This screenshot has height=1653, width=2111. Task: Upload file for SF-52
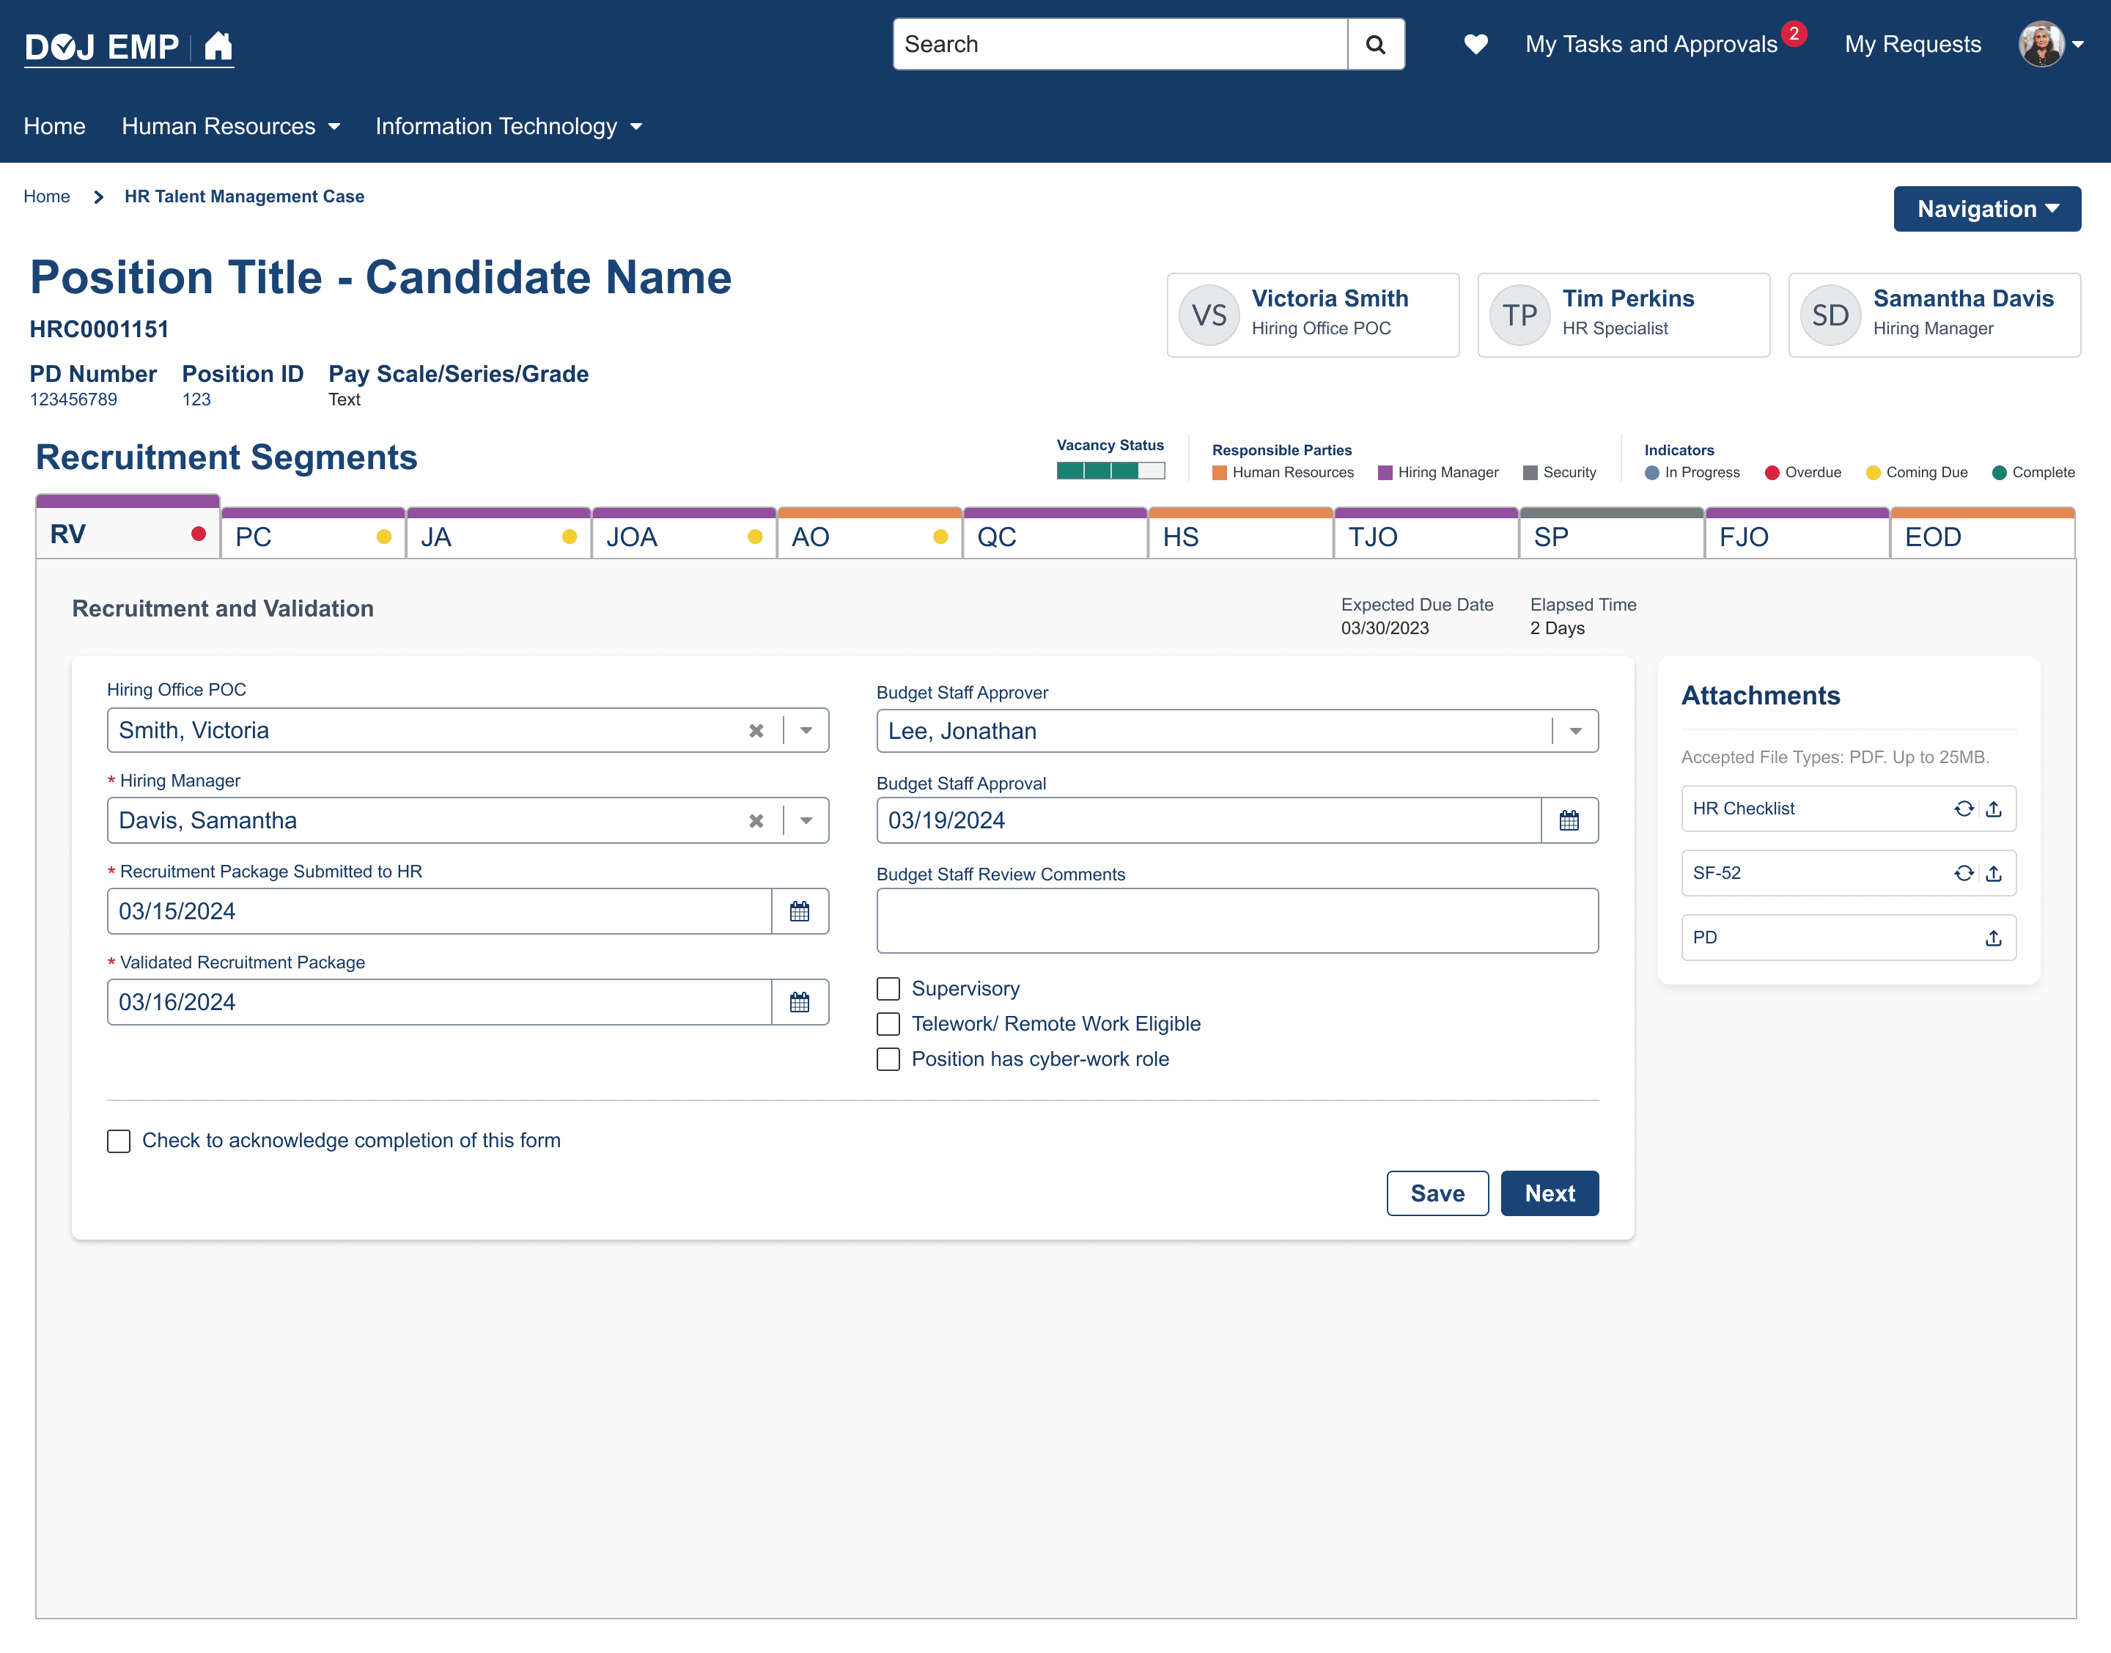[1994, 874]
